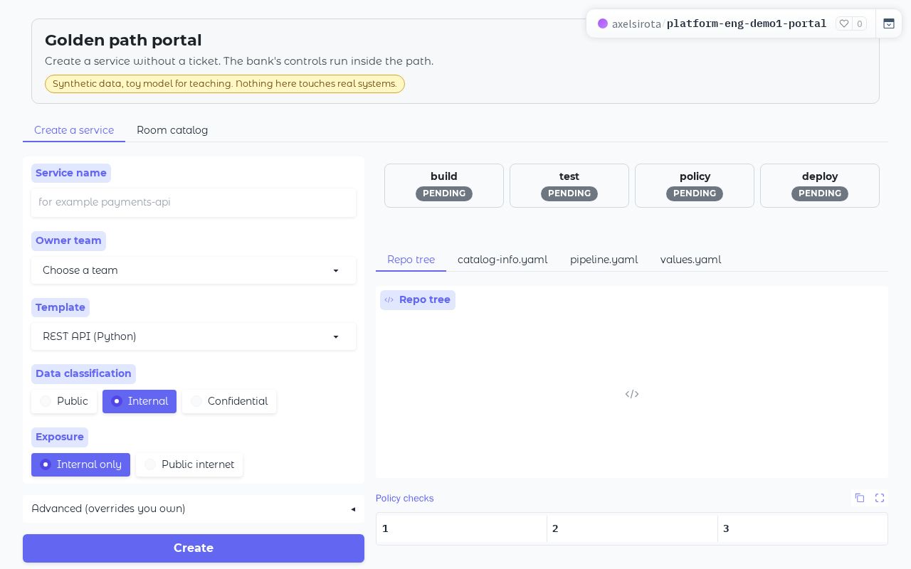Open the catalog-info.yaml tab
911x569 pixels.
[502, 260]
